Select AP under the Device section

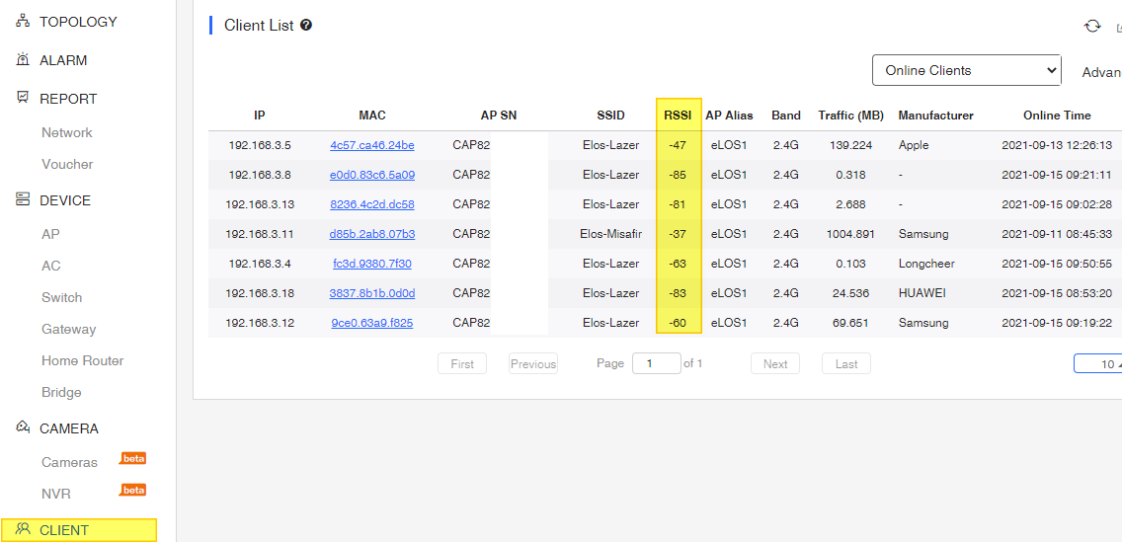[50, 234]
